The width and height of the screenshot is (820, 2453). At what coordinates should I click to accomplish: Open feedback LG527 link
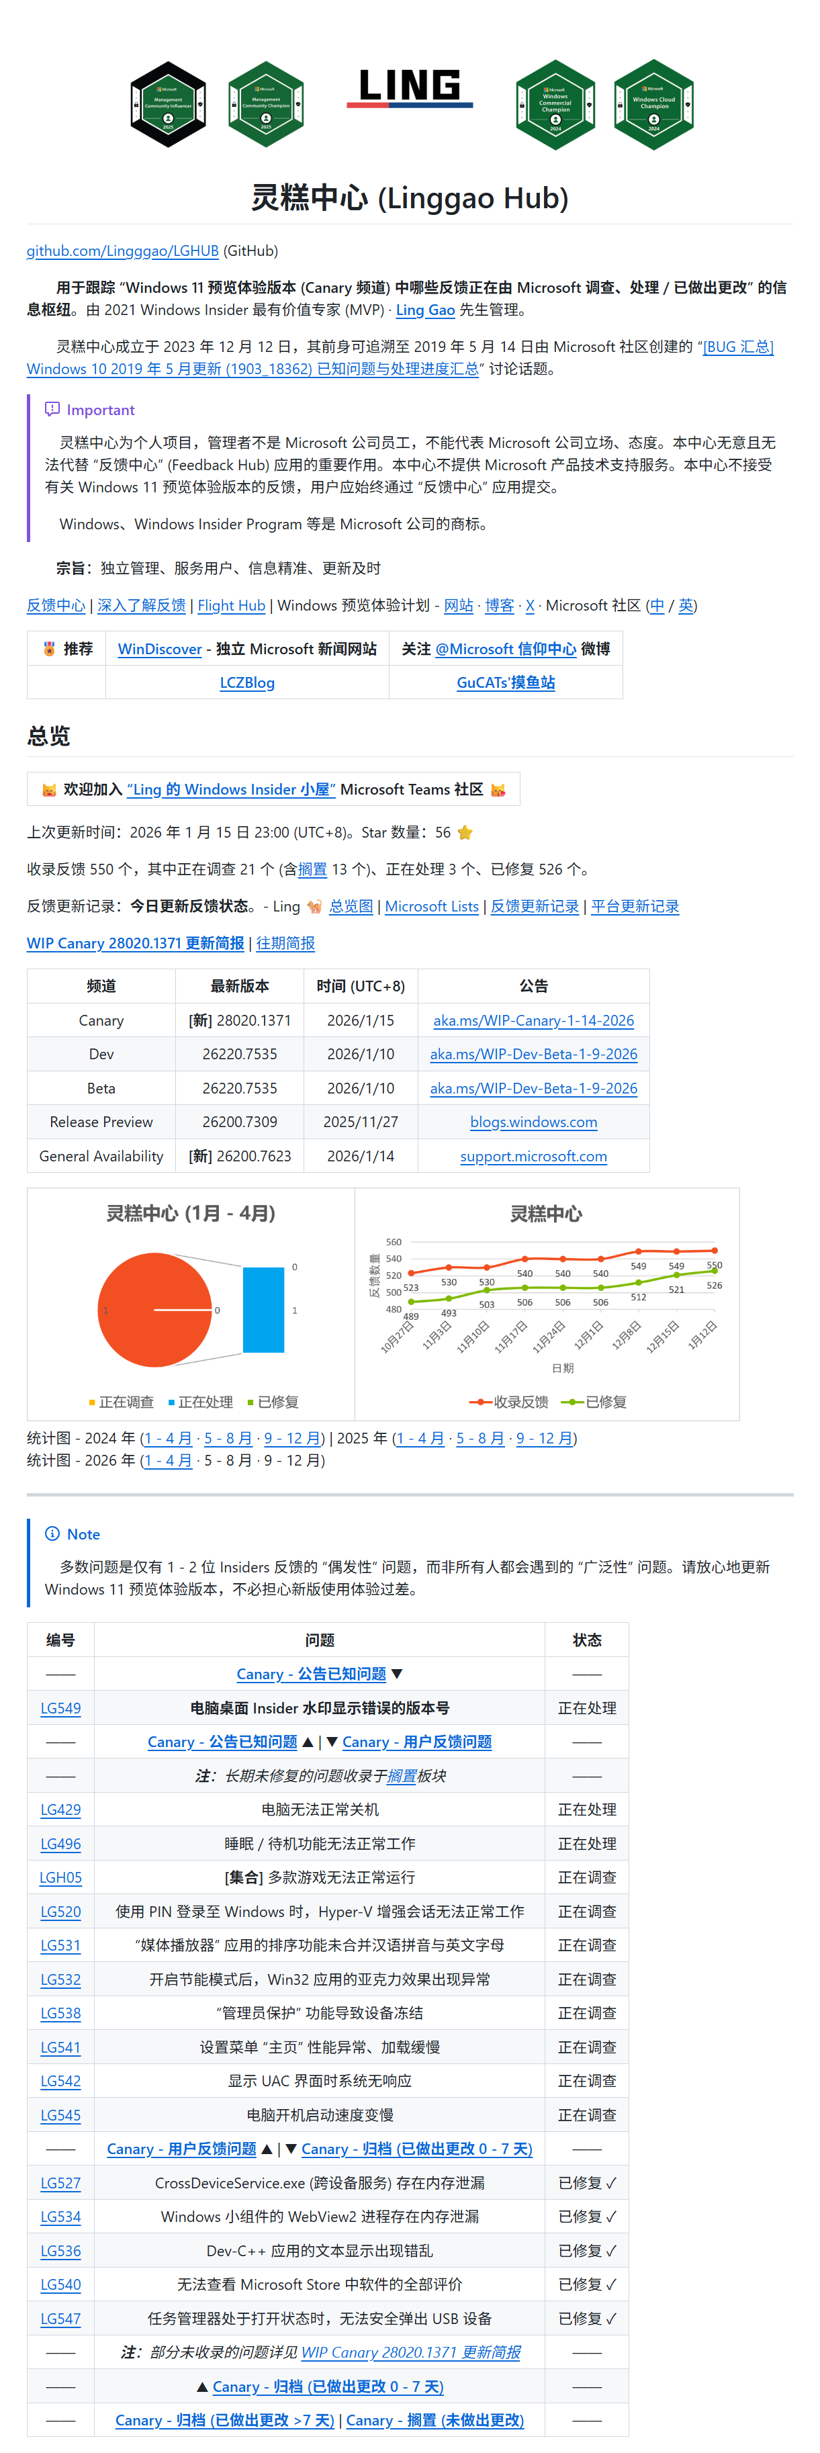point(60,2182)
